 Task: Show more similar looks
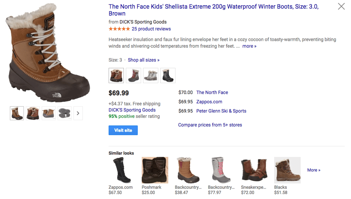(x=314, y=170)
